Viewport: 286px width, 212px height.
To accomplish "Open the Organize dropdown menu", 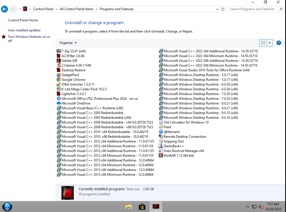I will coord(68,43).
